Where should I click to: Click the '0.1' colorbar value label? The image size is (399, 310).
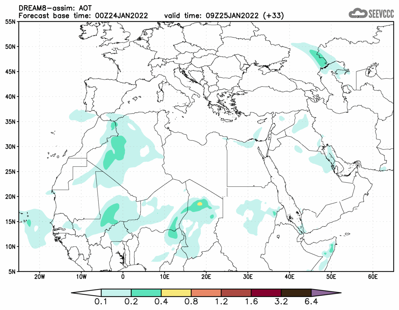point(101,302)
